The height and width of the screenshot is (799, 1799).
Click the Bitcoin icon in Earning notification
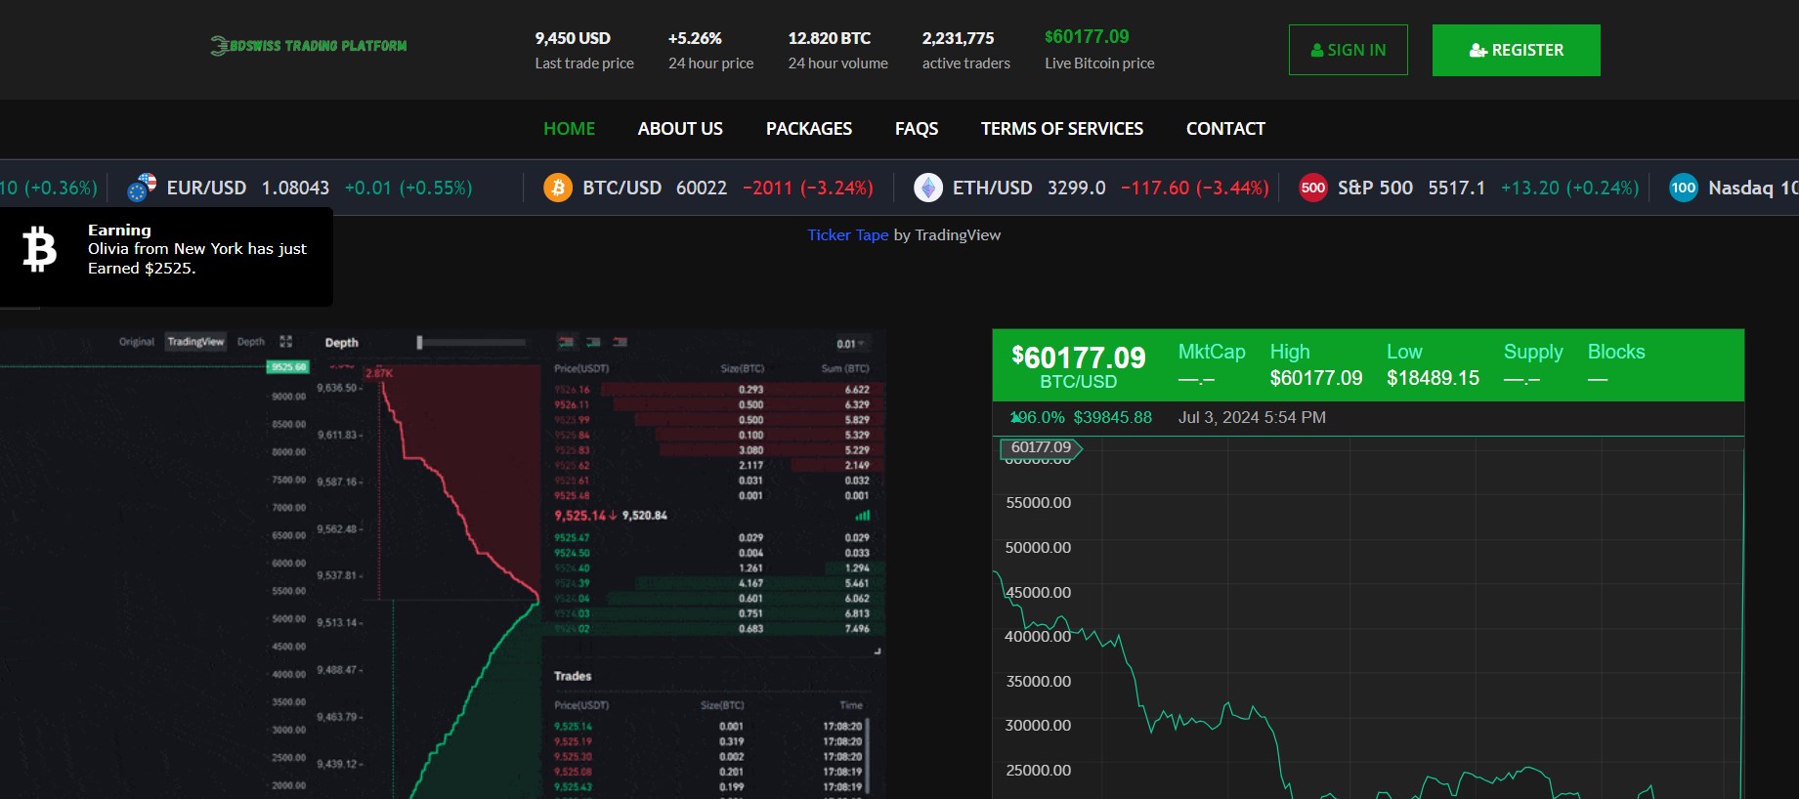(40, 249)
